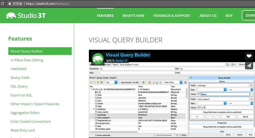Click the value type icon beside true

[x=199, y=107]
